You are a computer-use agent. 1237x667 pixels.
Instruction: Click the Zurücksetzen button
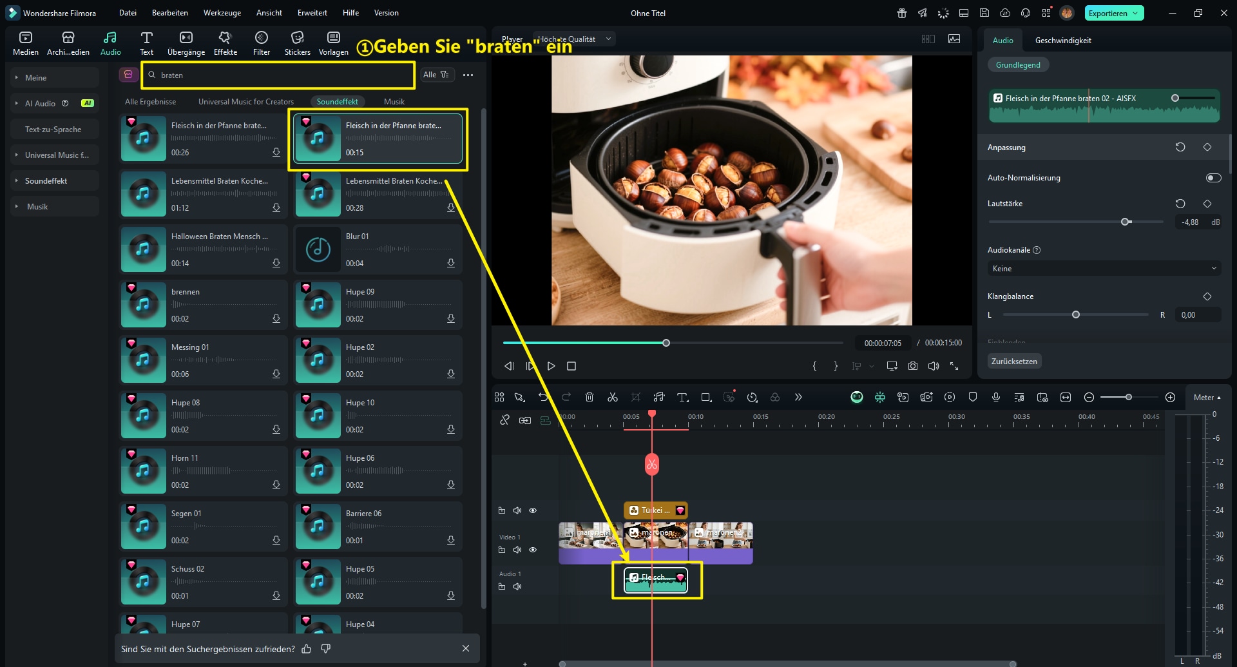(1013, 362)
